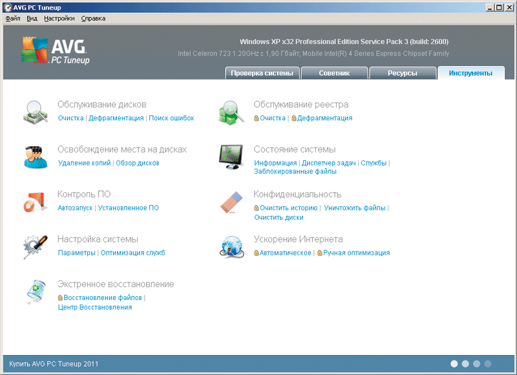Click the emergency recovery recycle bin icon

(x=36, y=292)
